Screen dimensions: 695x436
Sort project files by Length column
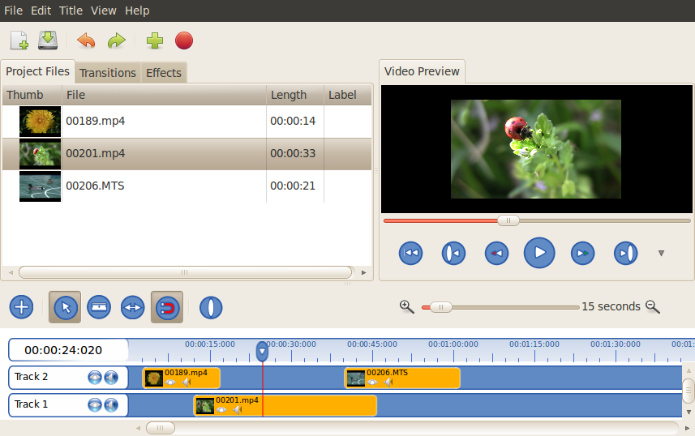tap(289, 95)
